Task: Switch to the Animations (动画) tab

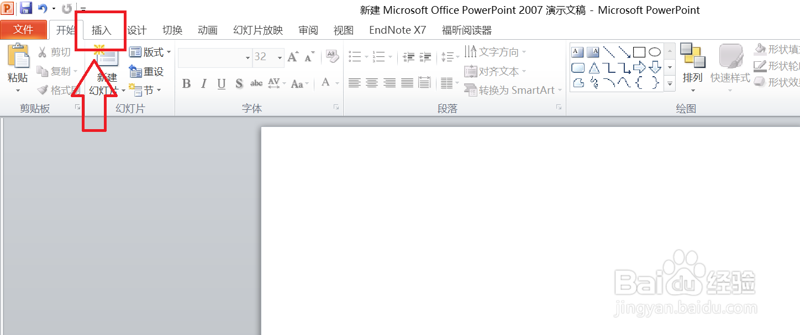Action: (208, 30)
